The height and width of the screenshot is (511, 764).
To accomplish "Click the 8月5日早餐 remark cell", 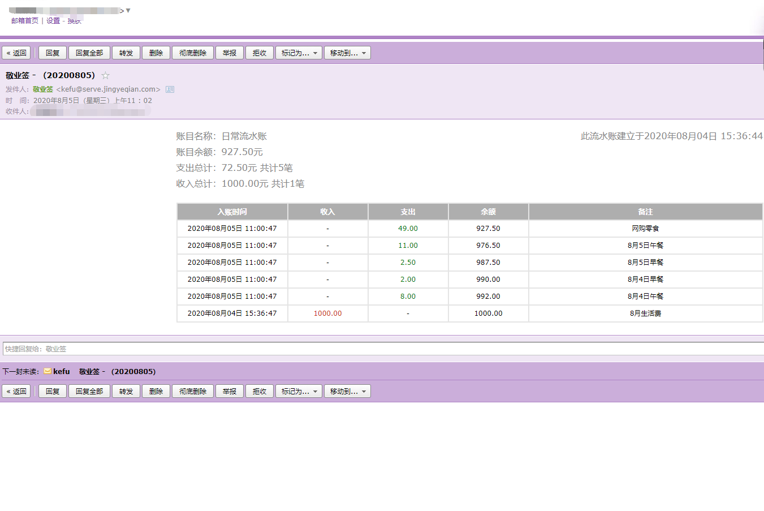I will point(646,263).
